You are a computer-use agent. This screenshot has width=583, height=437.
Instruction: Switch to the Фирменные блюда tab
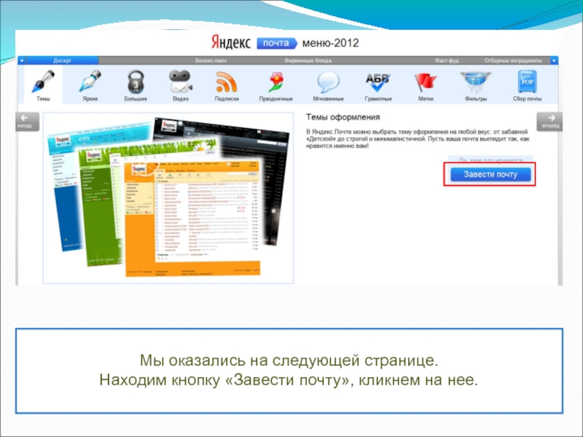tap(308, 60)
